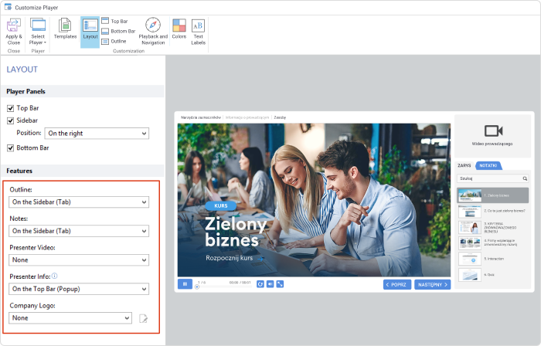Click Informacje o prowadzącym in top bar

[247, 117]
